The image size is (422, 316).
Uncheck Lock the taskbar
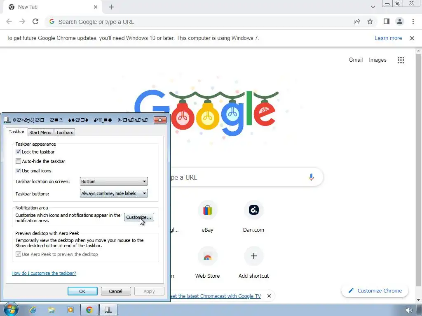point(18,152)
